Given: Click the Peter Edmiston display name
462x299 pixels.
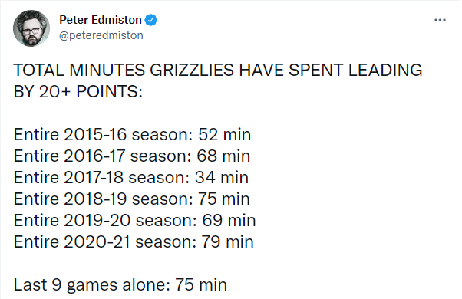Looking at the screenshot, I should tap(101, 20).
